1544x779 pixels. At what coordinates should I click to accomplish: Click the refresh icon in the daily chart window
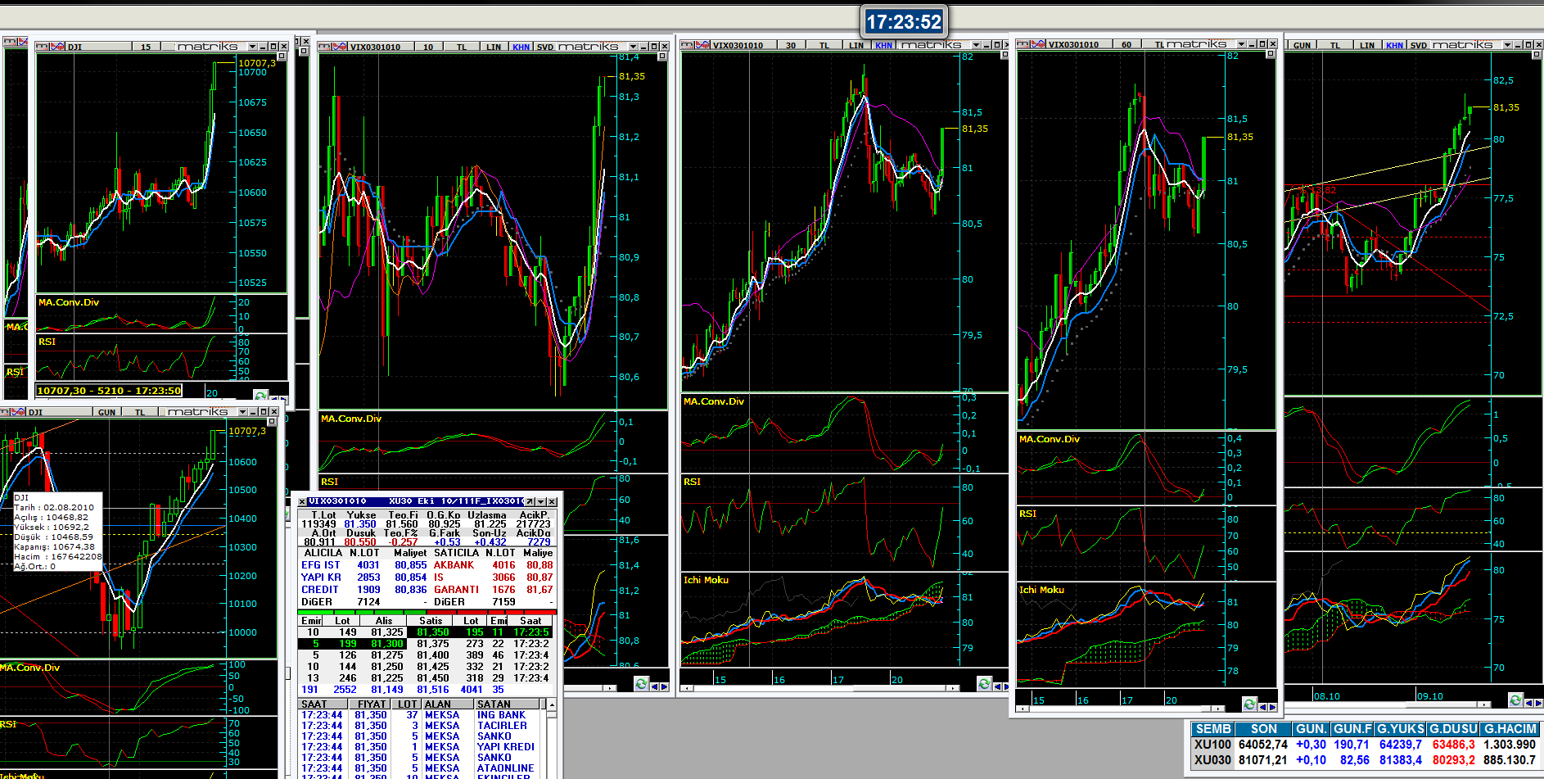point(1515,700)
